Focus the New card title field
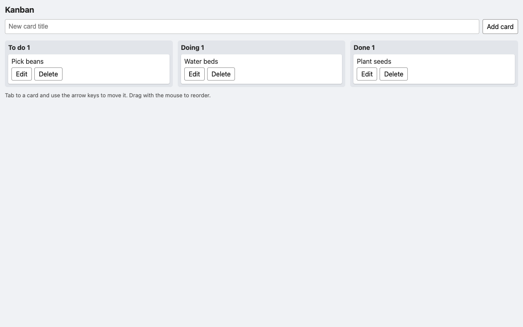This screenshot has height=327, width=523. (x=242, y=27)
